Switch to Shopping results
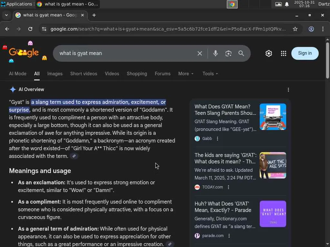The image size is (330, 247). click(x=137, y=74)
